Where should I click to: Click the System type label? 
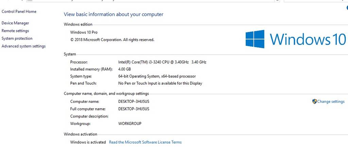pyautogui.click(x=81, y=76)
